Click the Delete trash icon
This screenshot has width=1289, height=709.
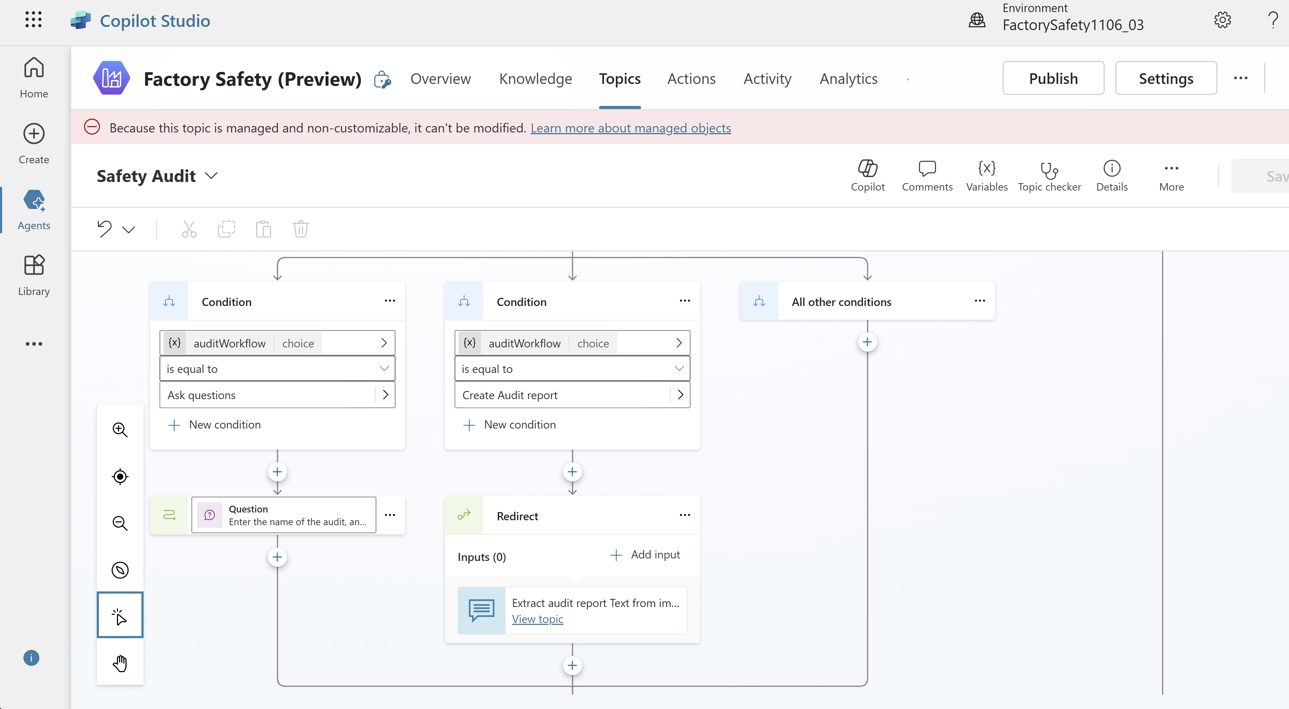pos(301,229)
